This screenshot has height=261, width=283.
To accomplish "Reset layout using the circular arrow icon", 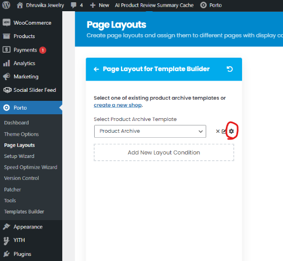I will click(x=230, y=69).
